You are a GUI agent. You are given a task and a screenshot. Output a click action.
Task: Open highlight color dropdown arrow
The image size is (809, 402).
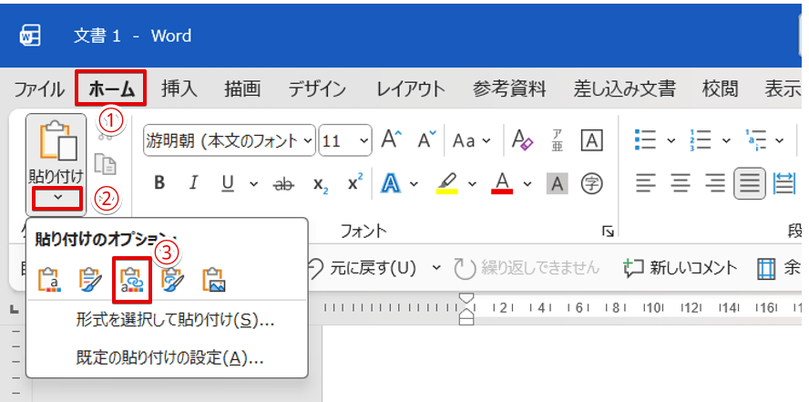tap(472, 183)
